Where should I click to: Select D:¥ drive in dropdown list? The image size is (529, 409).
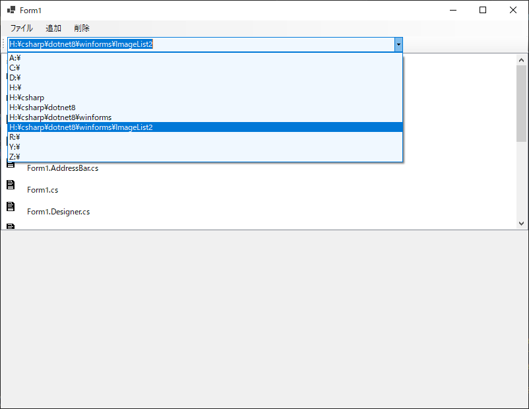tap(205, 78)
